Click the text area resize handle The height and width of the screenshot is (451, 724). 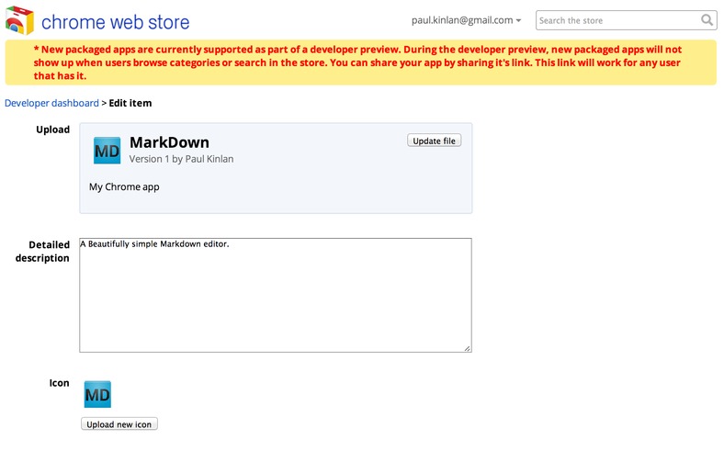pos(468,348)
